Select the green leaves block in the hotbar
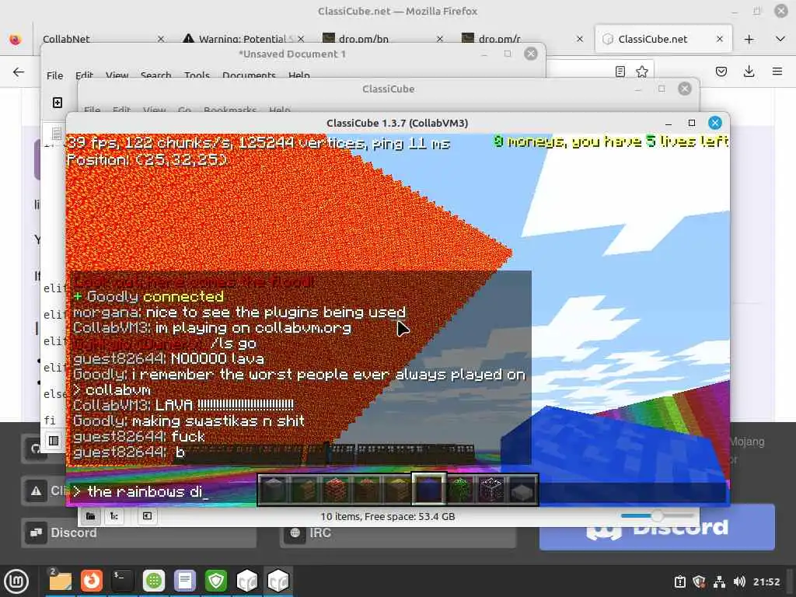The height and width of the screenshot is (597, 796). 461,490
